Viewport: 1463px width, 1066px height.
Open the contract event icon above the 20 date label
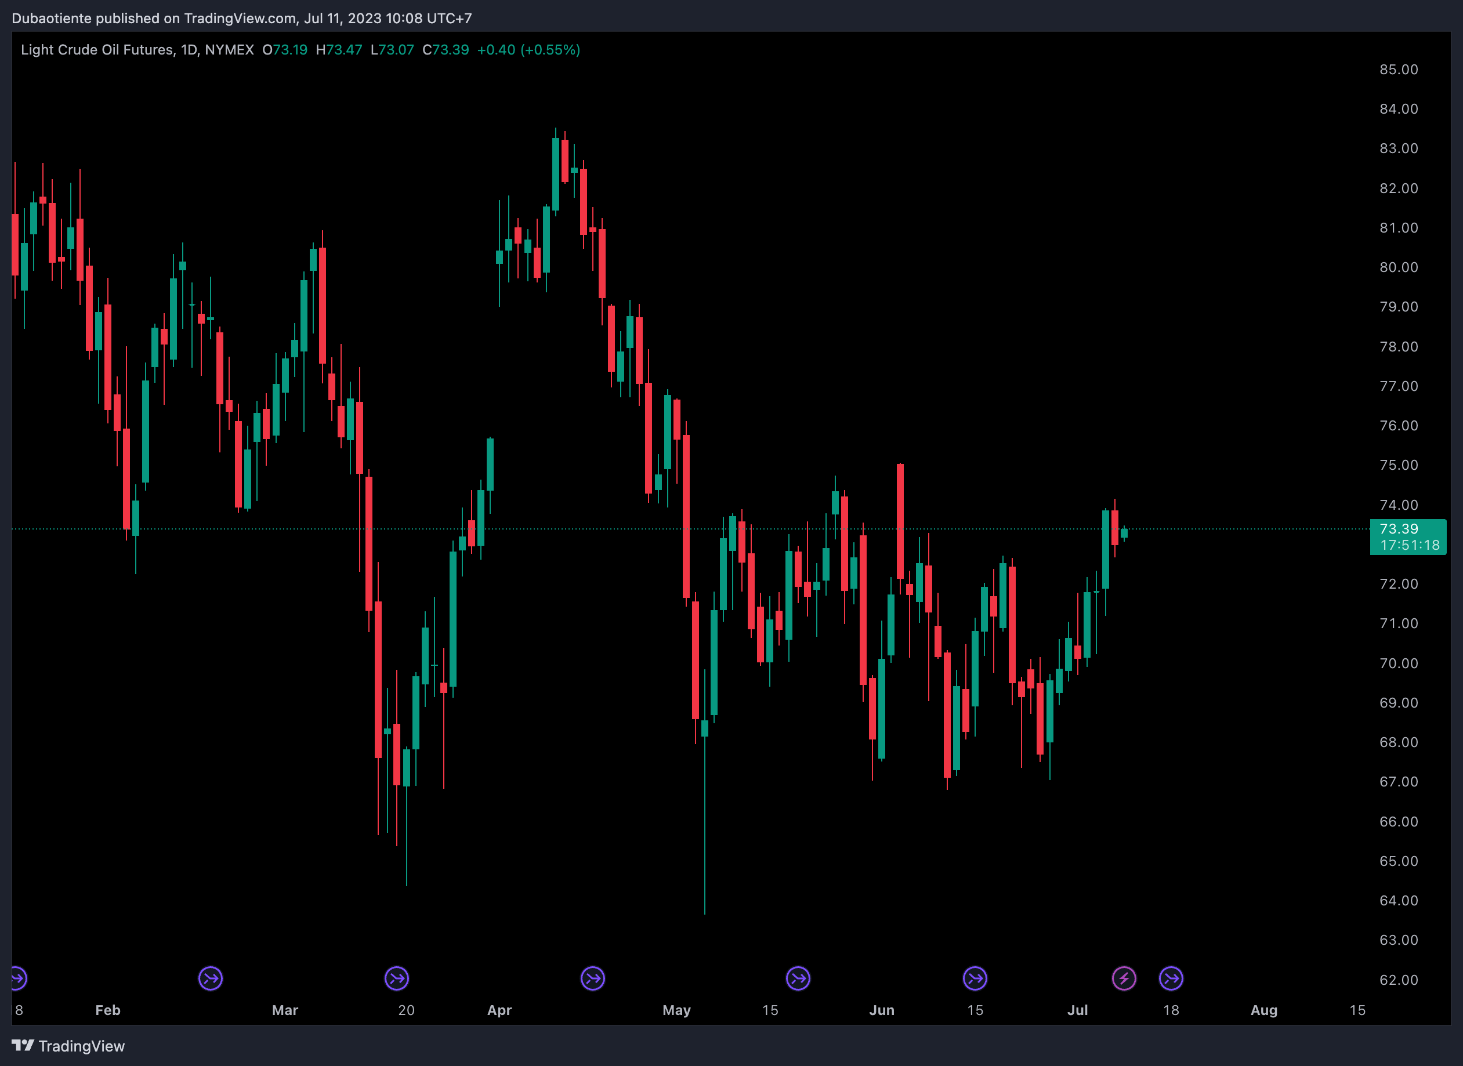click(397, 978)
